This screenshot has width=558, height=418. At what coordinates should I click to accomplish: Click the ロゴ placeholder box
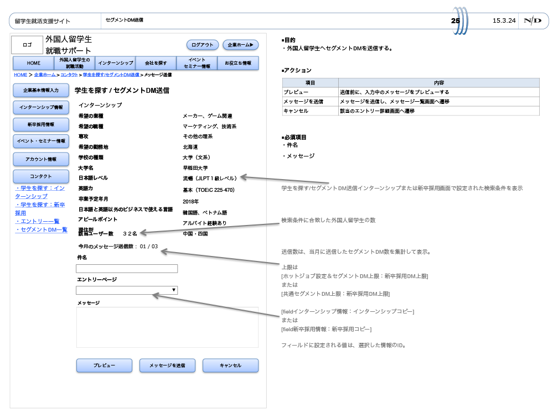tap(27, 45)
